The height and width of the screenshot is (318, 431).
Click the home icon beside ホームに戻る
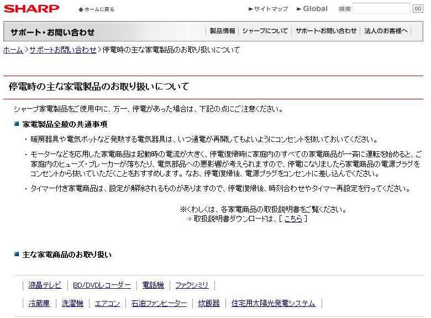click(81, 9)
